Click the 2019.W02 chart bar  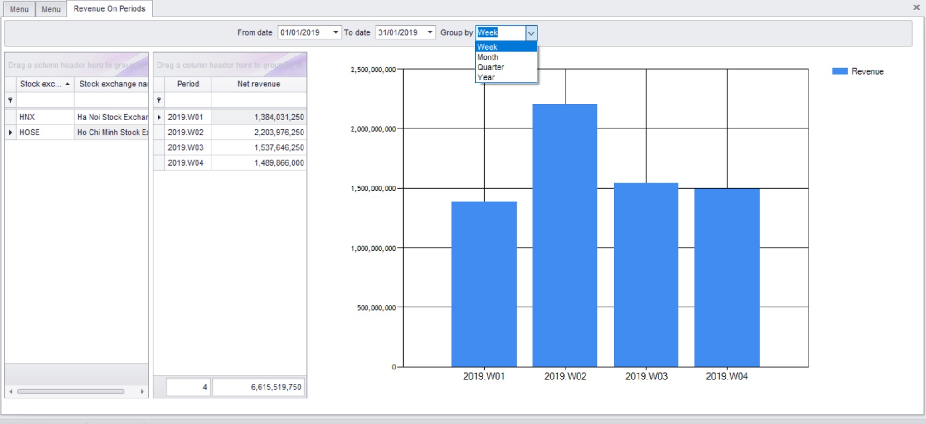565,235
